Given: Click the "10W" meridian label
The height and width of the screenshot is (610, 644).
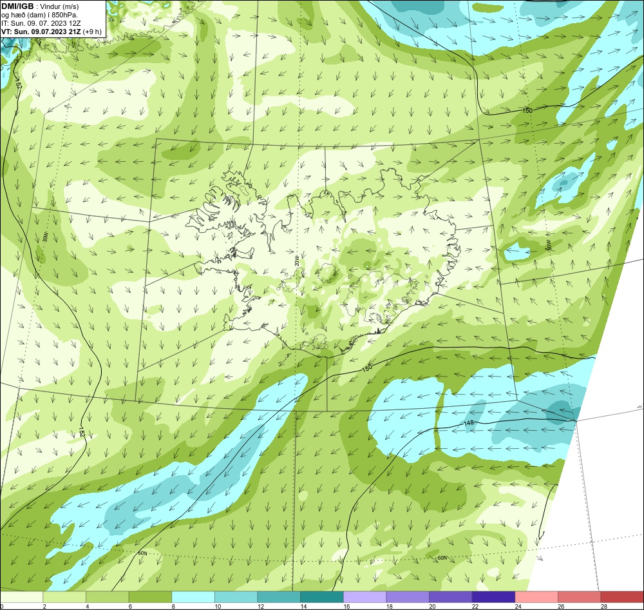Looking at the screenshot, I should [x=548, y=246].
